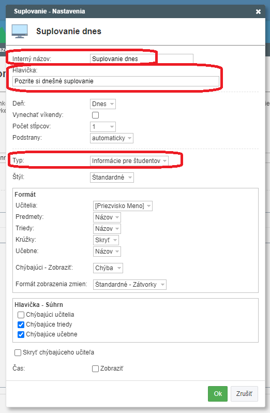This screenshot has height=413, width=270.
Task: Expand the Počet stĺpcov dropdown
Action: click(x=102, y=127)
